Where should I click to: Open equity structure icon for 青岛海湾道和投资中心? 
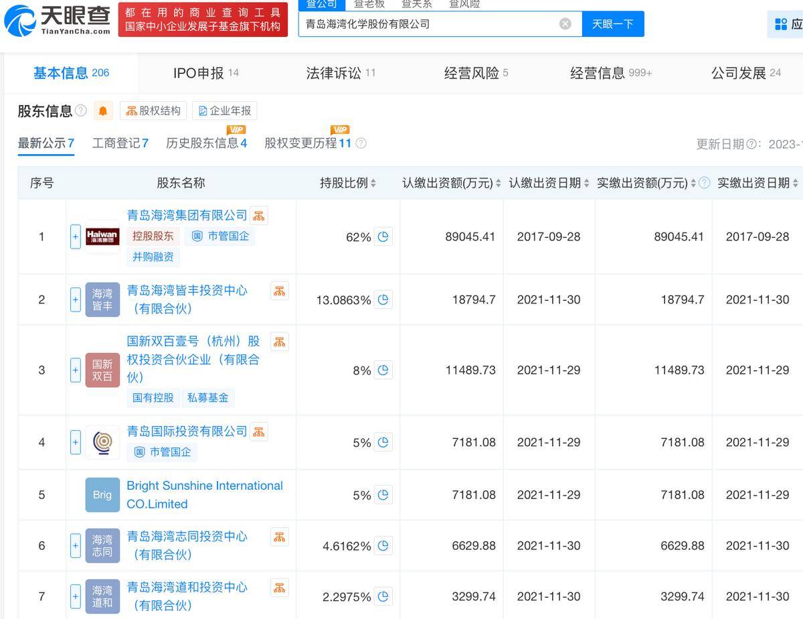coord(280,588)
